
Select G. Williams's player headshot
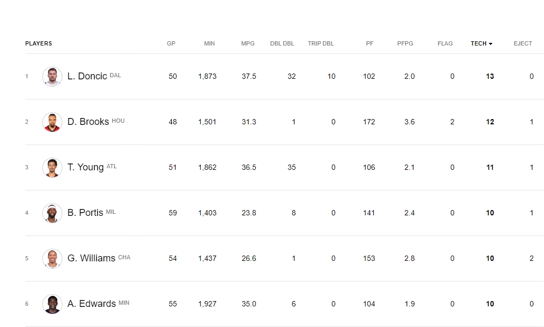[52, 258]
